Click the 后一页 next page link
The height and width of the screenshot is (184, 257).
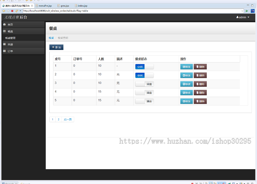(x=68, y=120)
